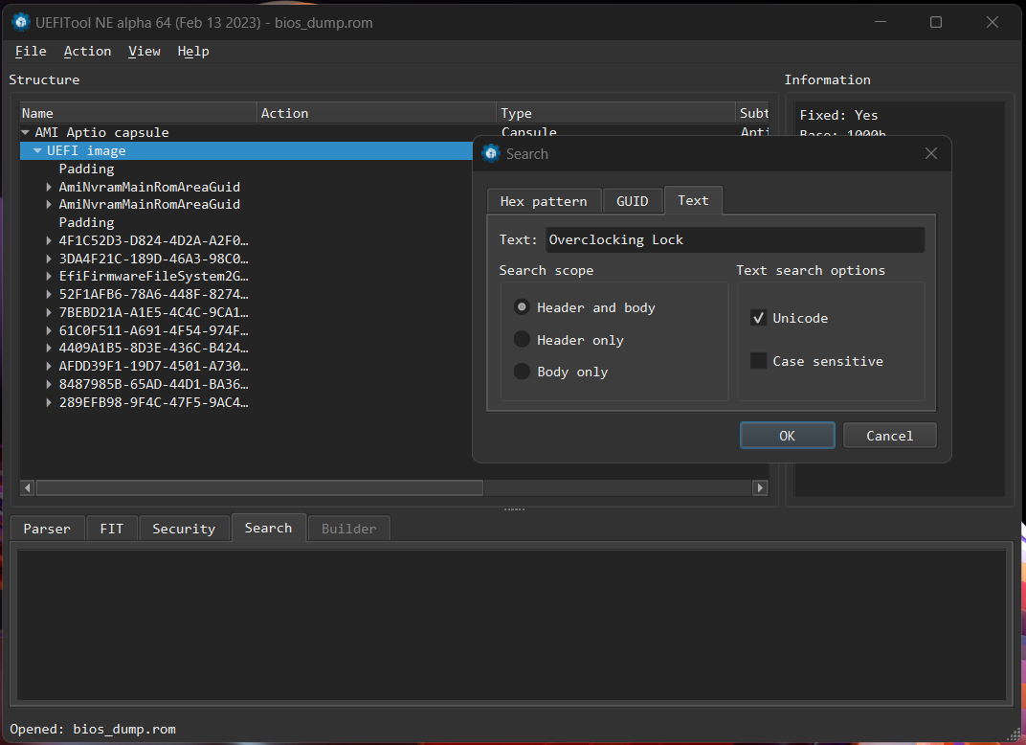Select the UEFI image row

[x=246, y=150]
